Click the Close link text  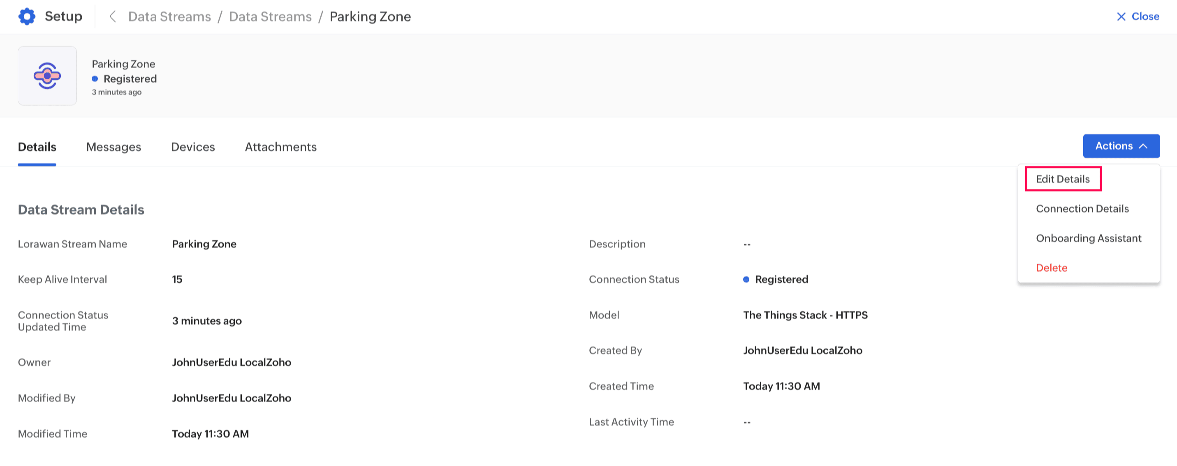1145,16
